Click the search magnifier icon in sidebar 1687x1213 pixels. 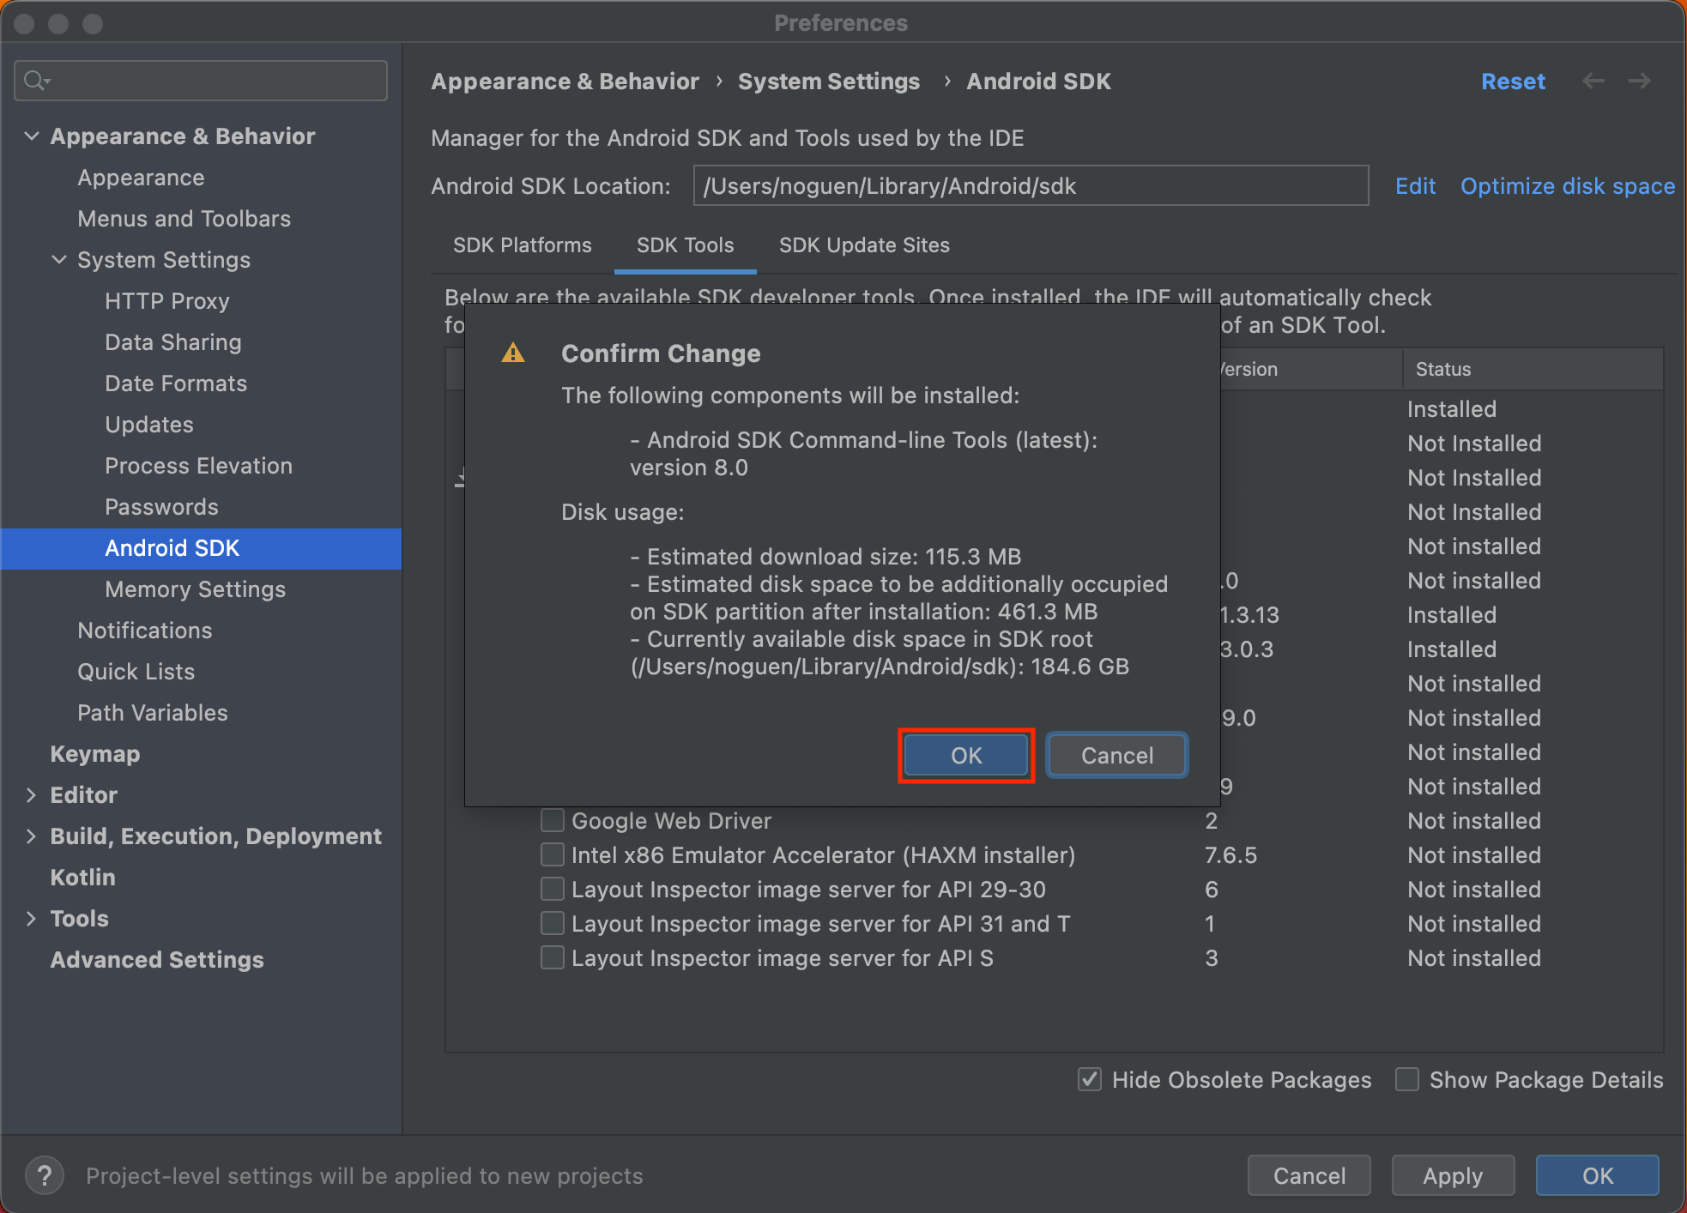click(x=36, y=81)
